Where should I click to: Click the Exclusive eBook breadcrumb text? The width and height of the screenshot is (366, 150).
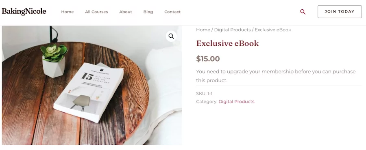(273, 30)
